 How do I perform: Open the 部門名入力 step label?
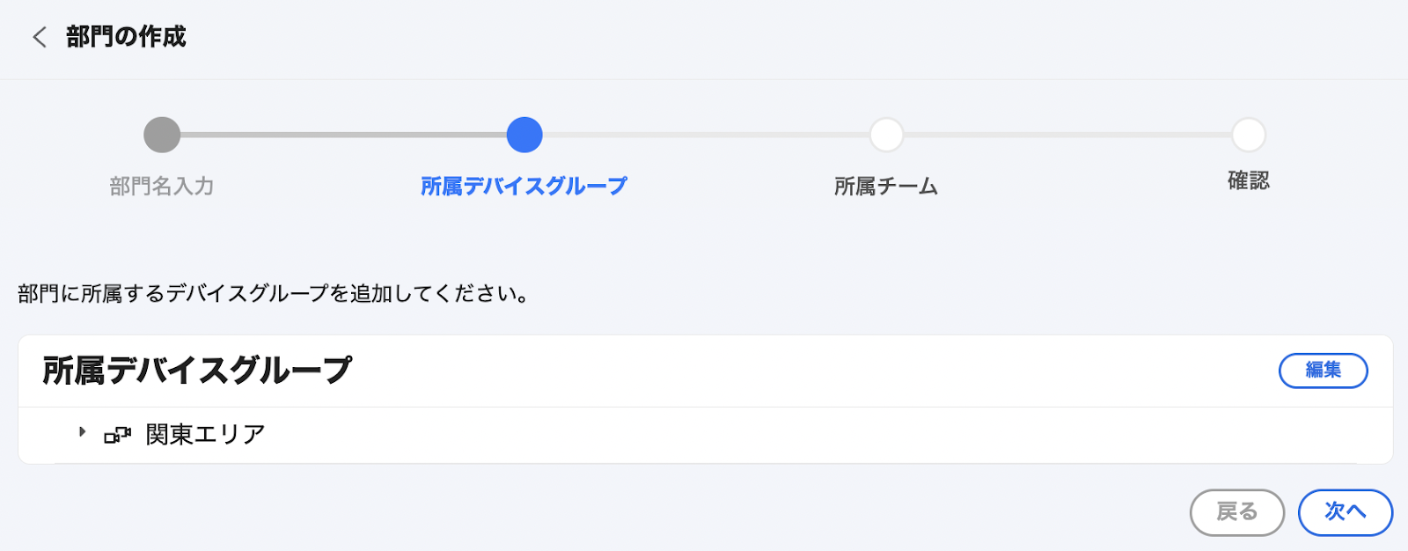tap(162, 186)
